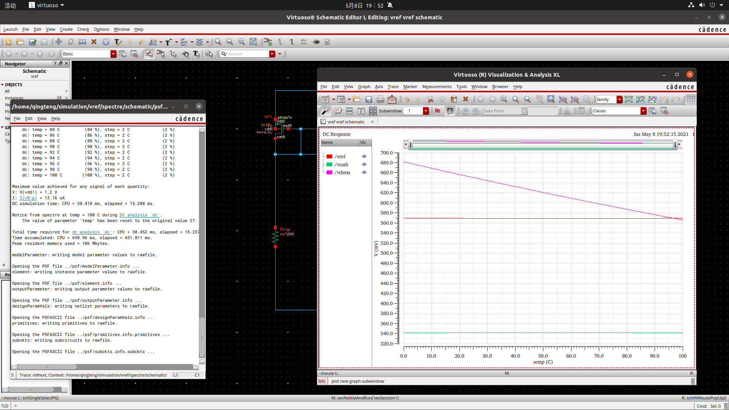The image size is (729, 410).
Task: Open the Measurements menu in Visualization window
Action: pos(437,87)
